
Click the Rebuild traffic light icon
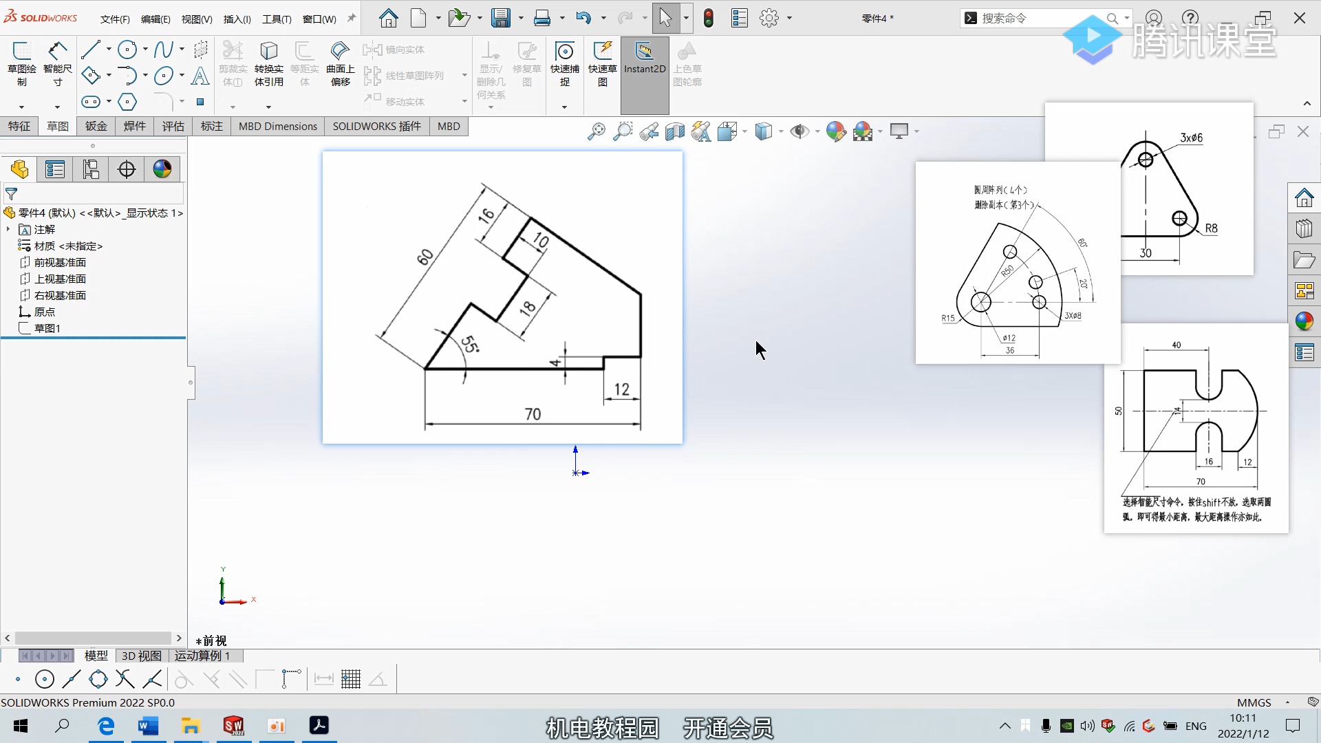(x=709, y=19)
